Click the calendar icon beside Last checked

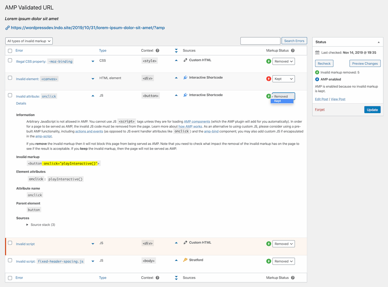[x=317, y=52]
